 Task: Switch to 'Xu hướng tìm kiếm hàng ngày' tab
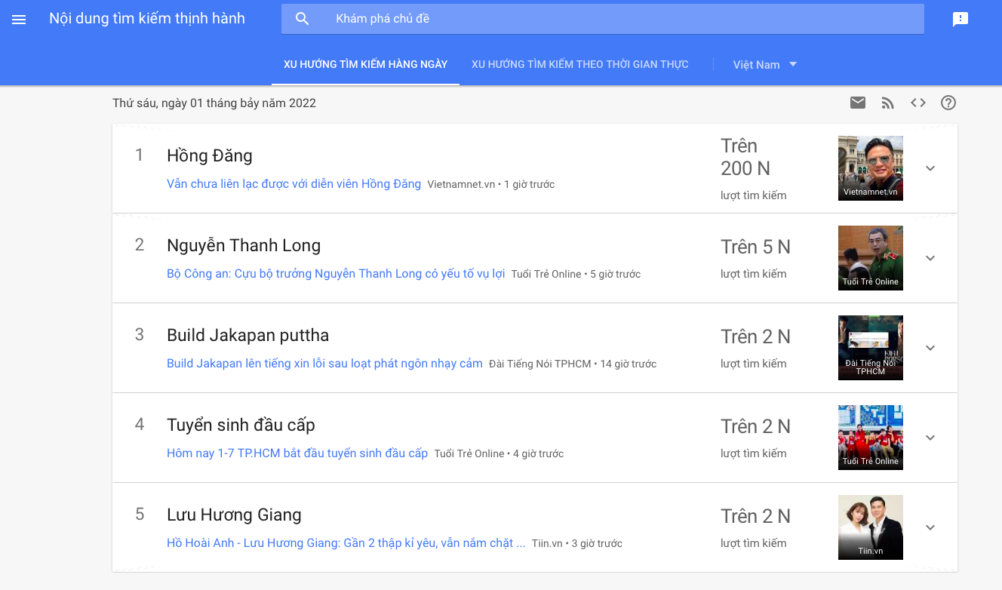(x=366, y=64)
